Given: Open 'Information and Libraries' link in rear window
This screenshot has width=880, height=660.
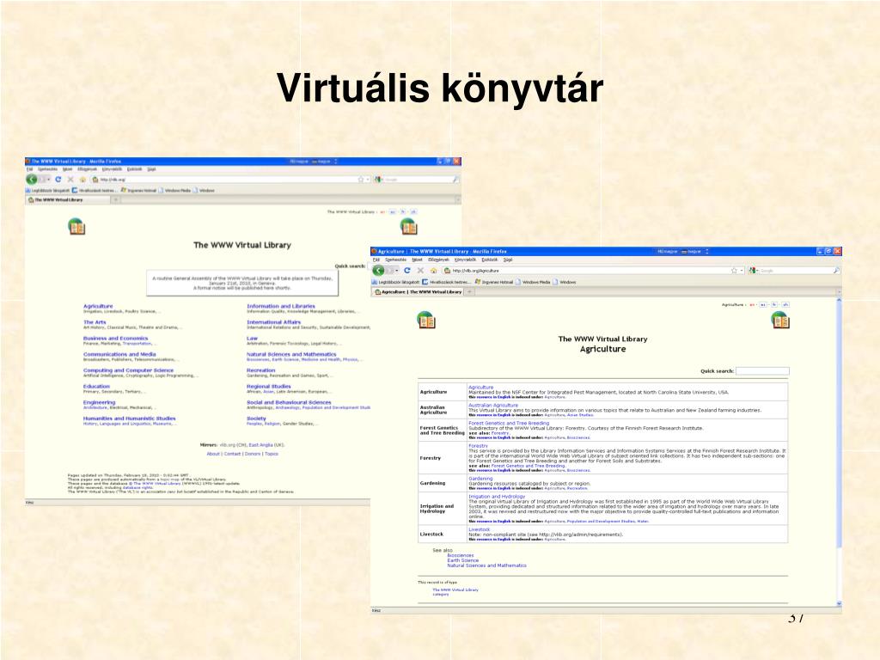Looking at the screenshot, I should coord(281,306).
